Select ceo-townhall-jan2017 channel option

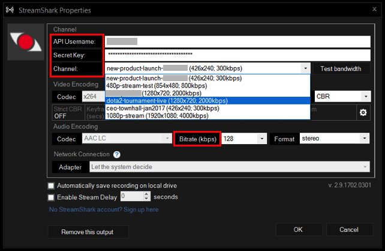point(207,109)
